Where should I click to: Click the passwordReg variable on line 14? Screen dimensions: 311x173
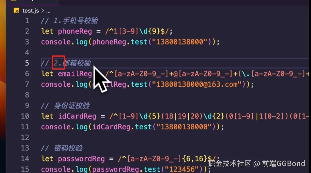(x=81, y=159)
